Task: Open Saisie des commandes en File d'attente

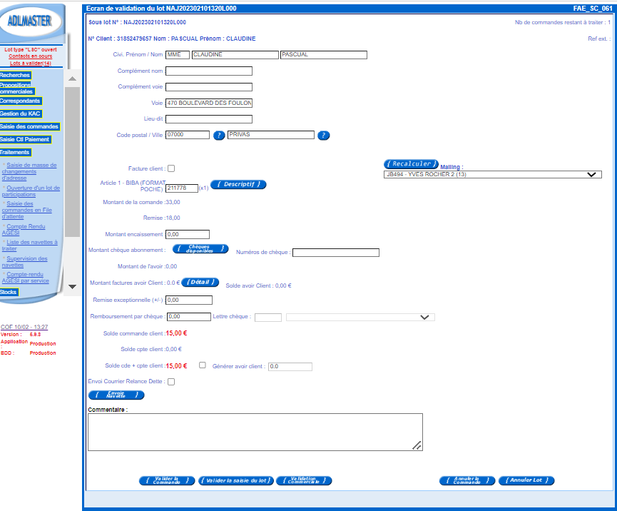Action: click(27, 211)
